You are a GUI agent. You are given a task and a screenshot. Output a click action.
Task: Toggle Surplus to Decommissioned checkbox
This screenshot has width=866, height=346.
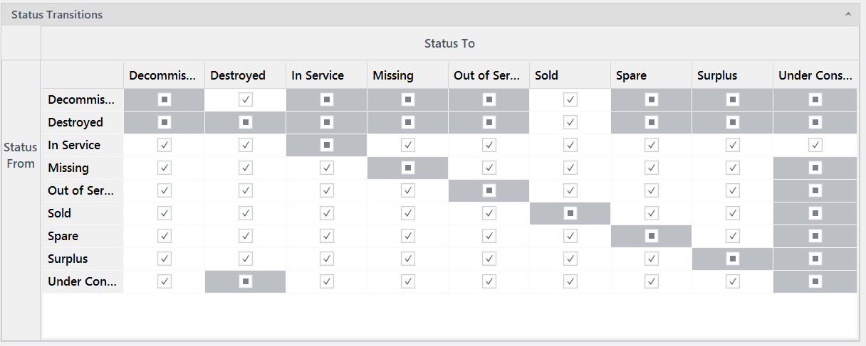pos(165,259)
